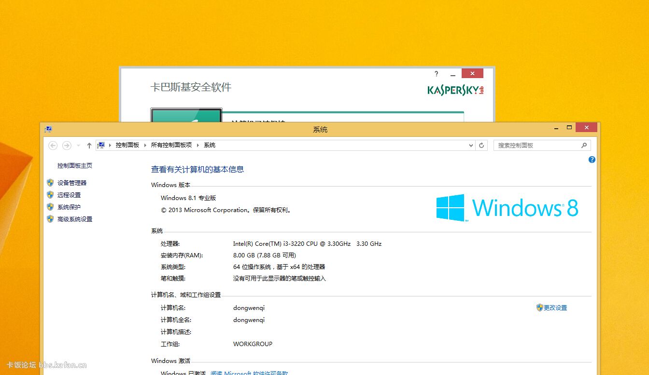Image resolution: width=649 pixels, height=375 pixels.
Task: Open Remote settings link (远程设置)
Action: [69, 195]
